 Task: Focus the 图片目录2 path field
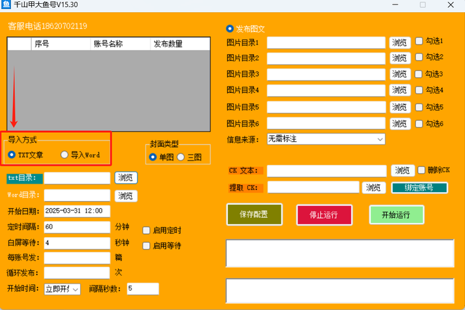(326, 58)
